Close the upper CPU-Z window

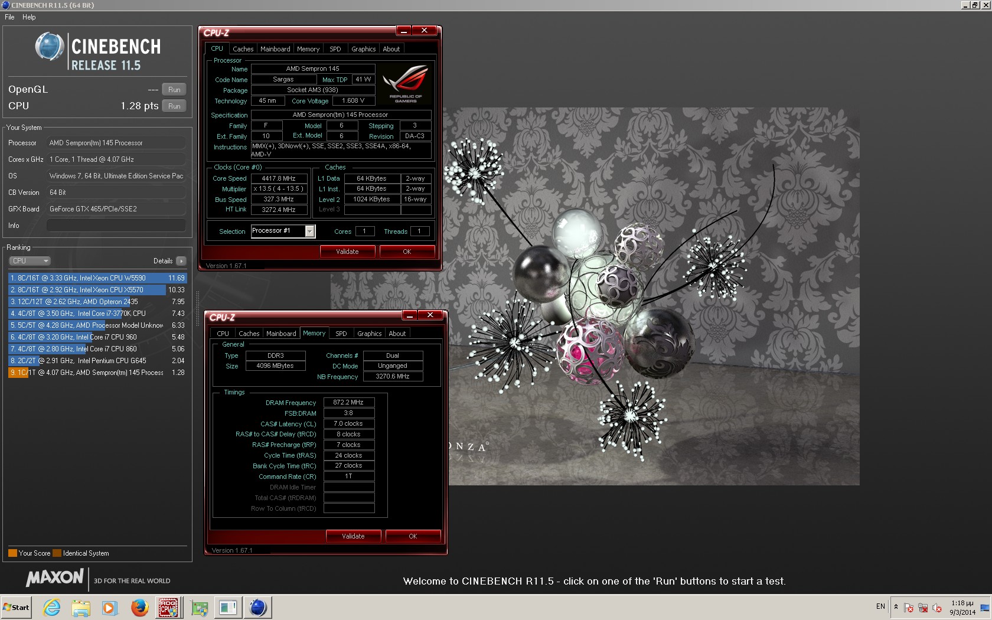pos(425,31)
